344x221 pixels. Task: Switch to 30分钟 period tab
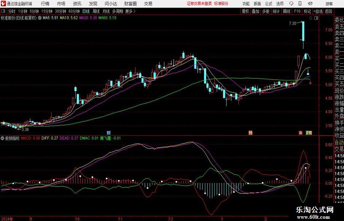(60, 11)
